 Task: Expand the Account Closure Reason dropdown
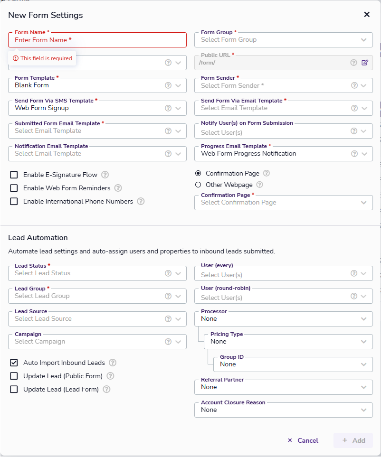click(x=283, y=410)
